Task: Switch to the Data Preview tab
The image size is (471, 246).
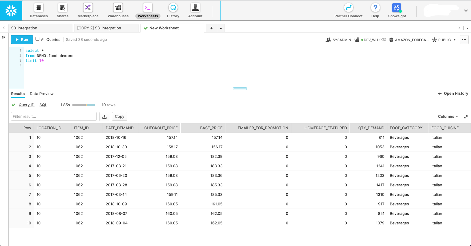Action: click(x=42, y=94)
